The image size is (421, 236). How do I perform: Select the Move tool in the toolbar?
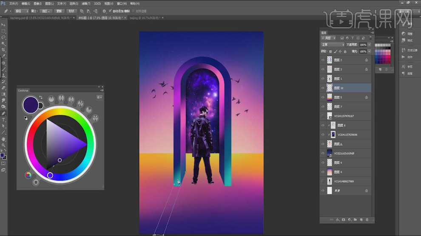click(3, 25)
